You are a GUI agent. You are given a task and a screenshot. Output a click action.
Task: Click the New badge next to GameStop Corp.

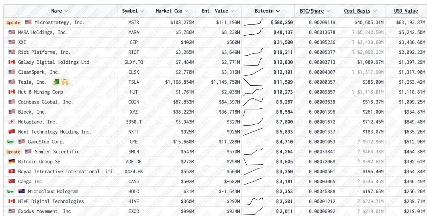[x=10, y=142]
